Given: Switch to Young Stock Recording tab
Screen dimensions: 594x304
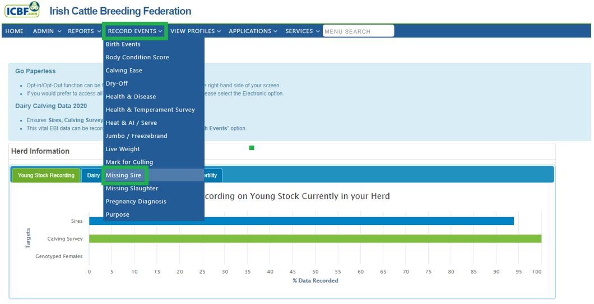Looking at the screenshot, I should coord(46,175).
